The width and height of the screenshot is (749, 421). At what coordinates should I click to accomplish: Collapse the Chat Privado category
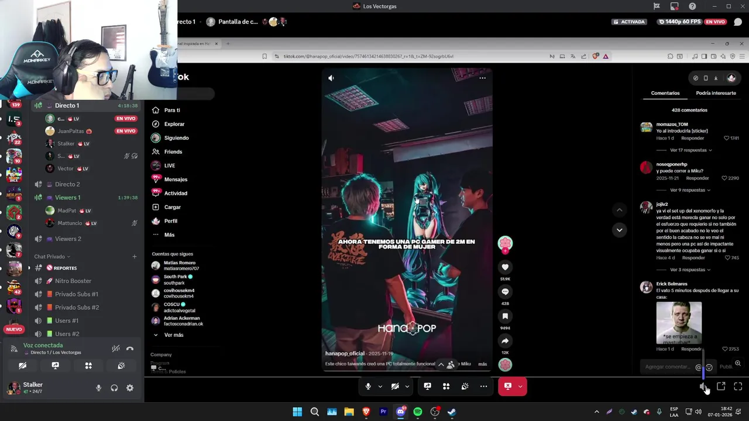[x=51, y=257]
